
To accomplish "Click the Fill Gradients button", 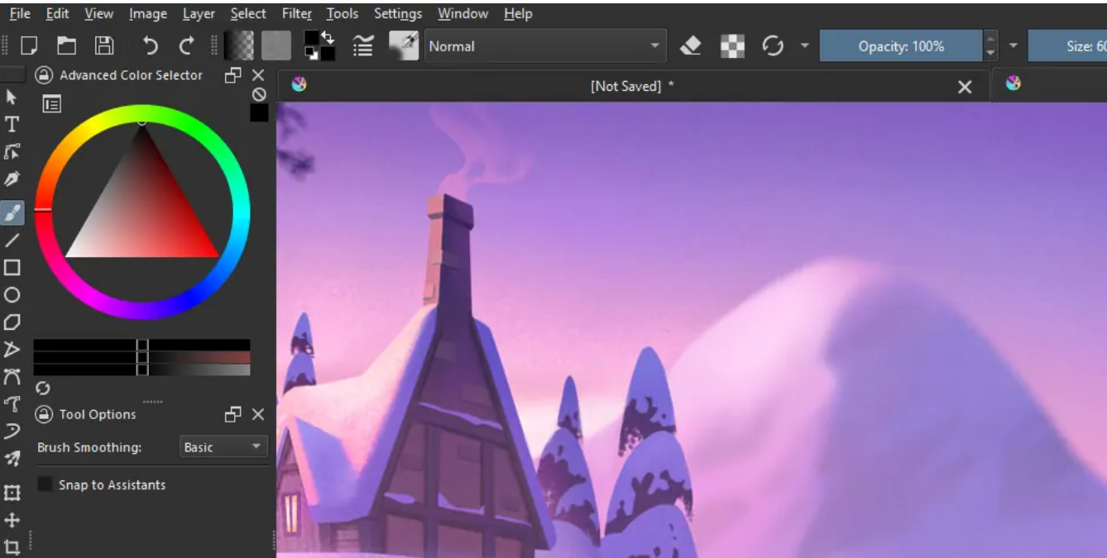I will click(x=241, y=46).
